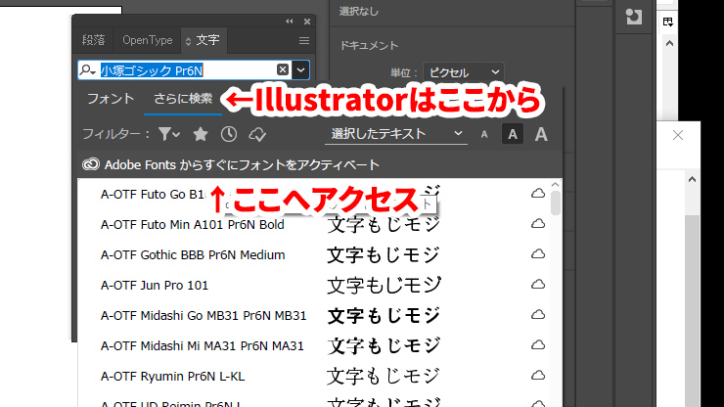
Task: Clear the font search field with X
Action: pyautogui.click(x=283, y=69)
